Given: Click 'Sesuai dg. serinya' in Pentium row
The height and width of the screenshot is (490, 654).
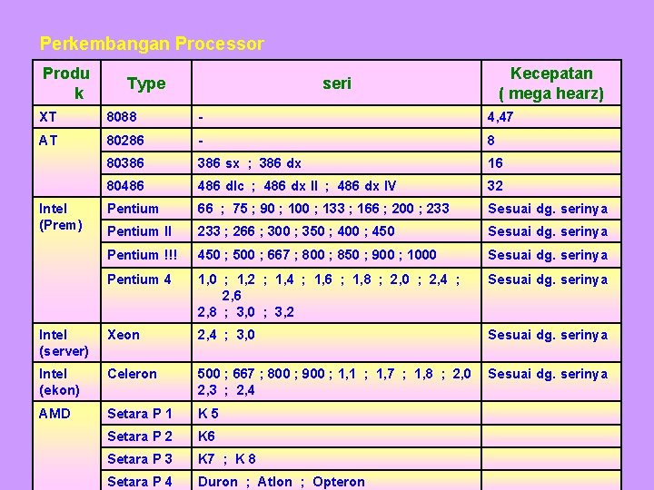Looking at the screenshot, I should [548, 209].
